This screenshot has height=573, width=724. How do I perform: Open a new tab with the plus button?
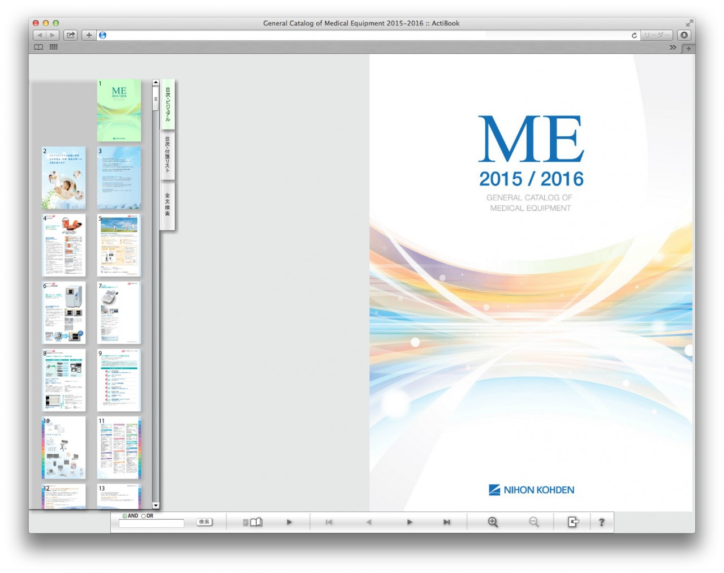tap(688, 49)
